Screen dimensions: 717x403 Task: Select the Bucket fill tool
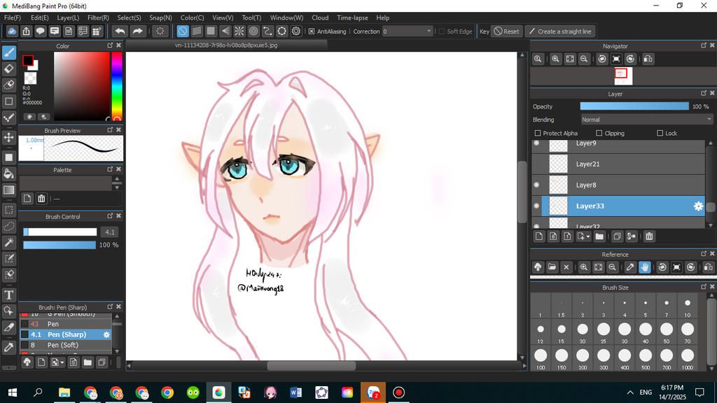pyautogui.click(x=9, y=174)
